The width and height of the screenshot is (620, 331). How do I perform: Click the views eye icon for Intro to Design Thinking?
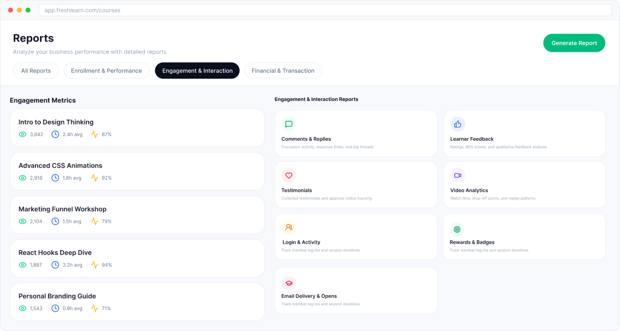point(22,134)
